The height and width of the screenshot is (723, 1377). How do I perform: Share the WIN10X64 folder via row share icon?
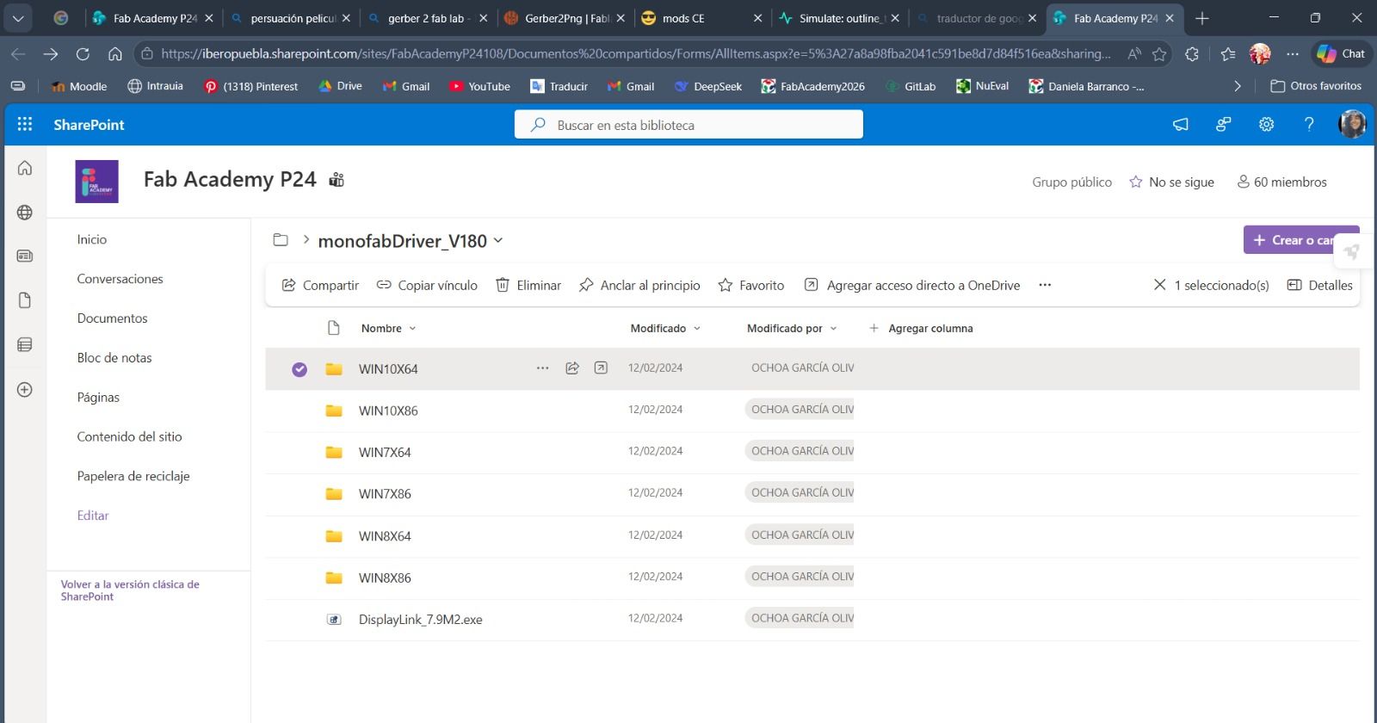pyautogui.click(x=571, y=368)
